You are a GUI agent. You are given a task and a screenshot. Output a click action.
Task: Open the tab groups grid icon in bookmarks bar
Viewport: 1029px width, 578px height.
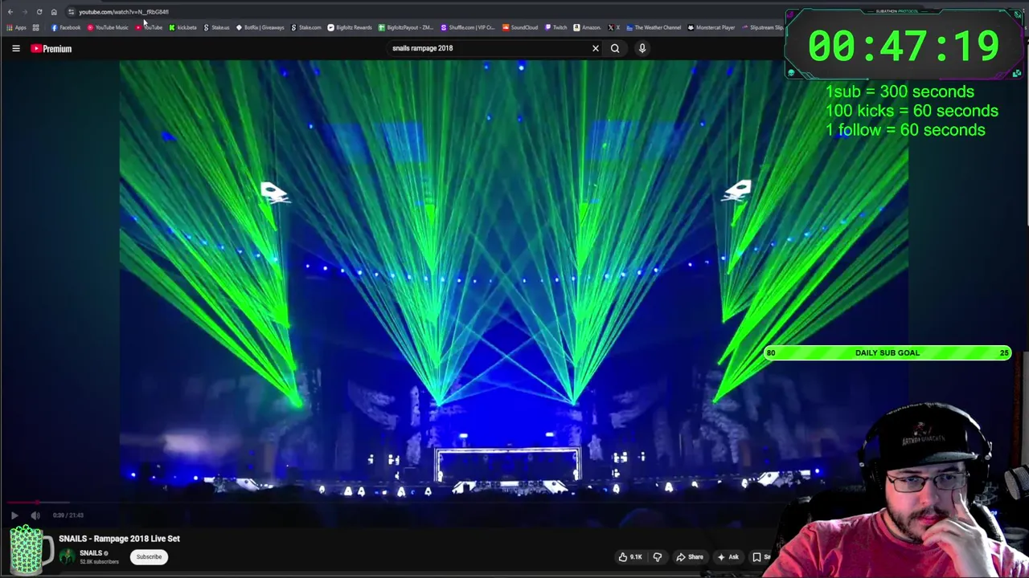pos(35,28)
